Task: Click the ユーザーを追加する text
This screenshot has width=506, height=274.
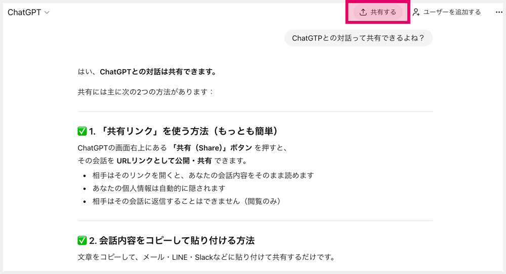Action: pos(452,12)
